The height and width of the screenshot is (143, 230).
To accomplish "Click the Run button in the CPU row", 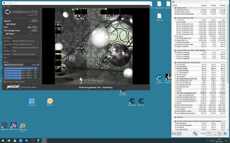I will pos(34,27).
